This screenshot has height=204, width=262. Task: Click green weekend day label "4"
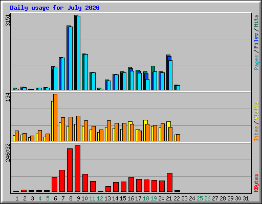(x=40, y=198)
